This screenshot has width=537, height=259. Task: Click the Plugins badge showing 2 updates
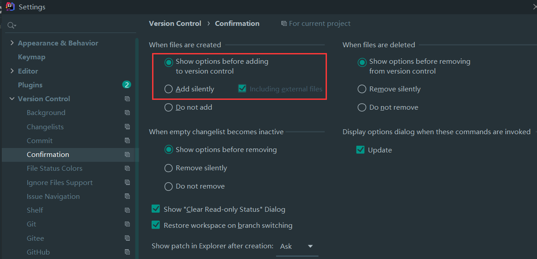coord(127,84)
